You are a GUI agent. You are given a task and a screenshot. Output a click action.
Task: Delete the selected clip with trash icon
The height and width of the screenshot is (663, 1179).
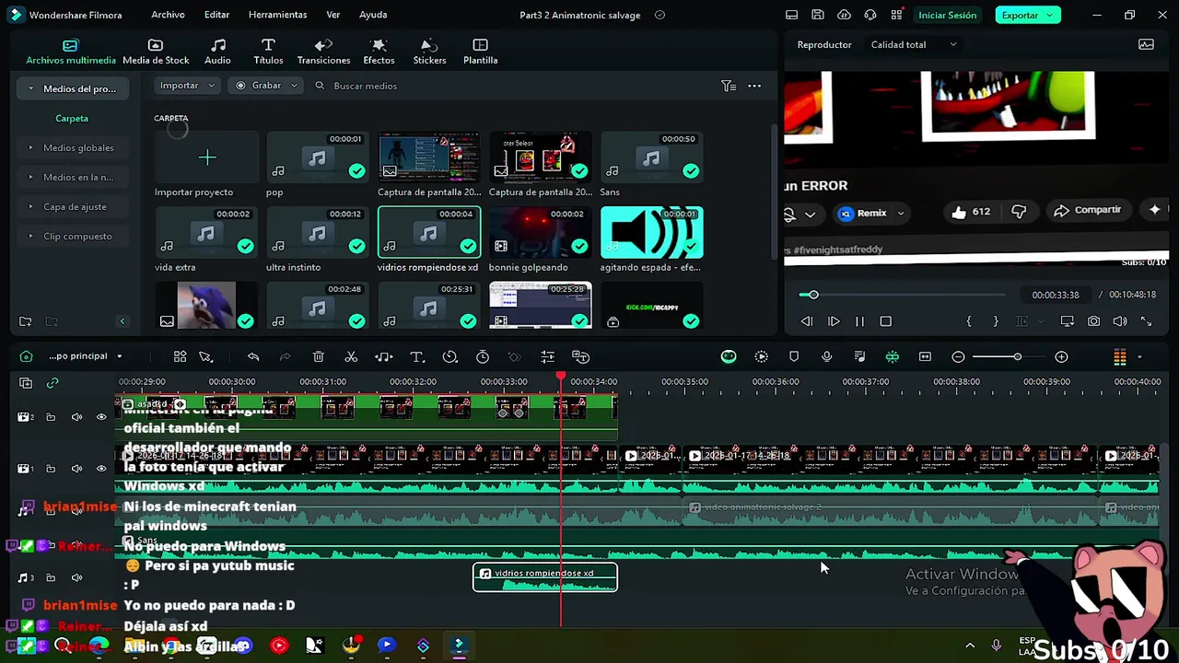tap(318, 357)
